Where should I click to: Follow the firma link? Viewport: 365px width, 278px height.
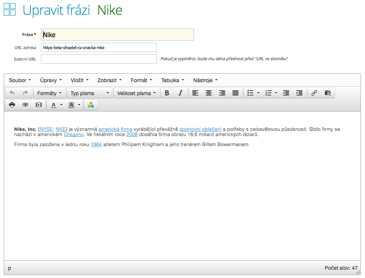click(x=126, y=129)
